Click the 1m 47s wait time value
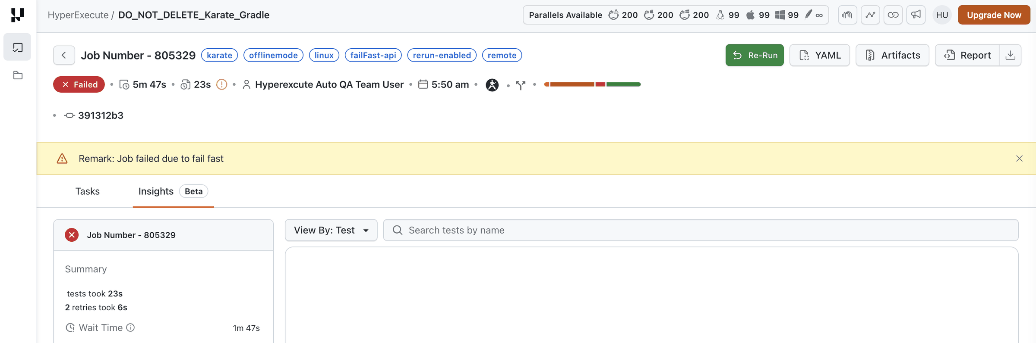1036x343 pixels. pyautogui.click(x=246, y=328)
